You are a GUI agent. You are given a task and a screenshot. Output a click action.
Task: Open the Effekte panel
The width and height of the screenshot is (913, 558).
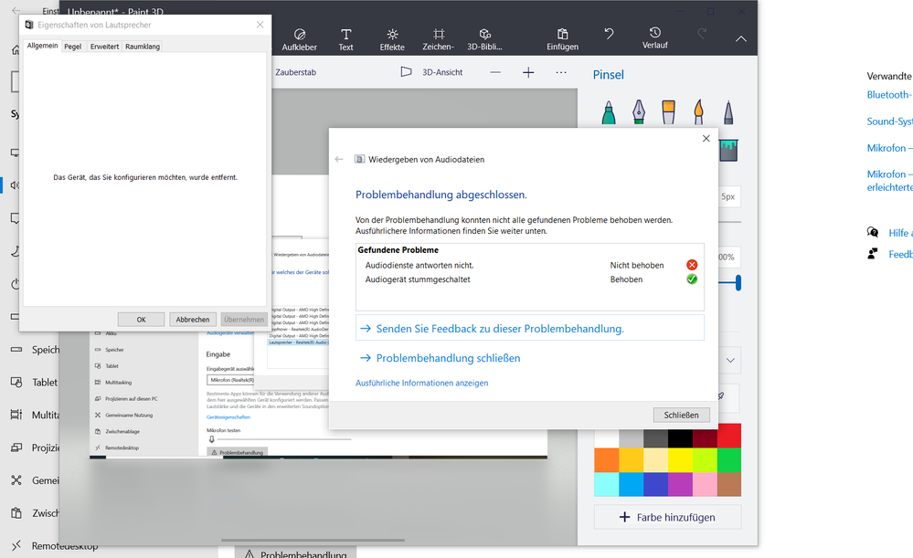392,38
